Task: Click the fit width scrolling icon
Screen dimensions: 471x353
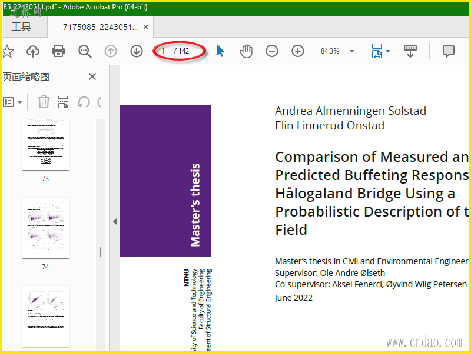Action: tap(377, 51)
